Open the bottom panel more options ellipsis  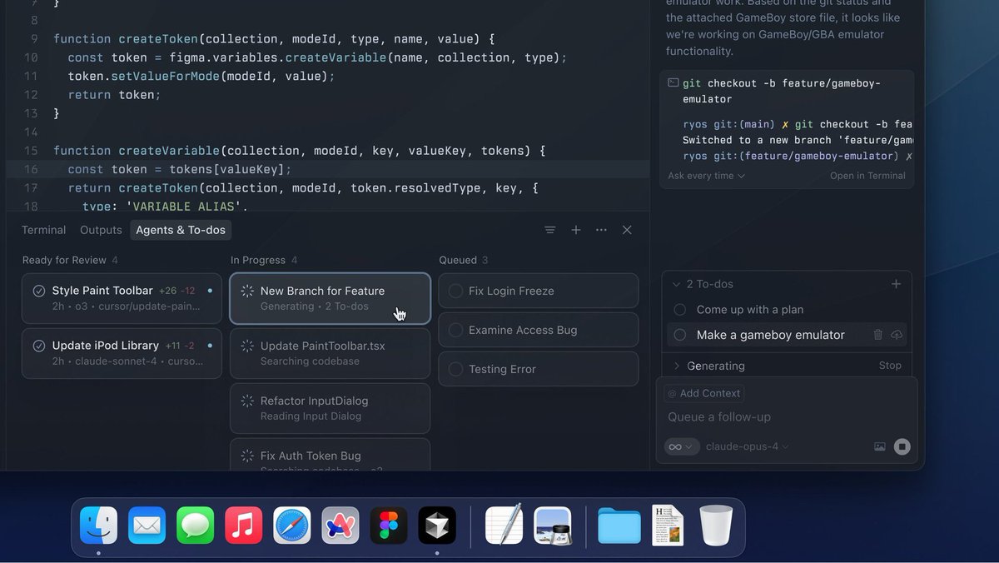(x=601, y=230)
